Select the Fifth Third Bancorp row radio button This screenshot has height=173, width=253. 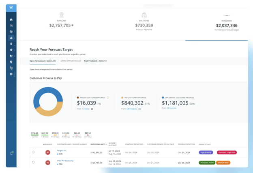pyautogui.click(x=33, y=163)
